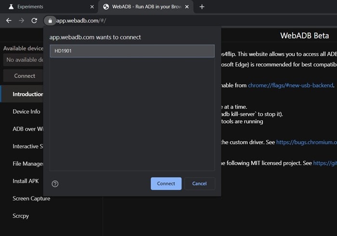
Task: Open the bugs.chromium.org link
Action: pos(307,142)
